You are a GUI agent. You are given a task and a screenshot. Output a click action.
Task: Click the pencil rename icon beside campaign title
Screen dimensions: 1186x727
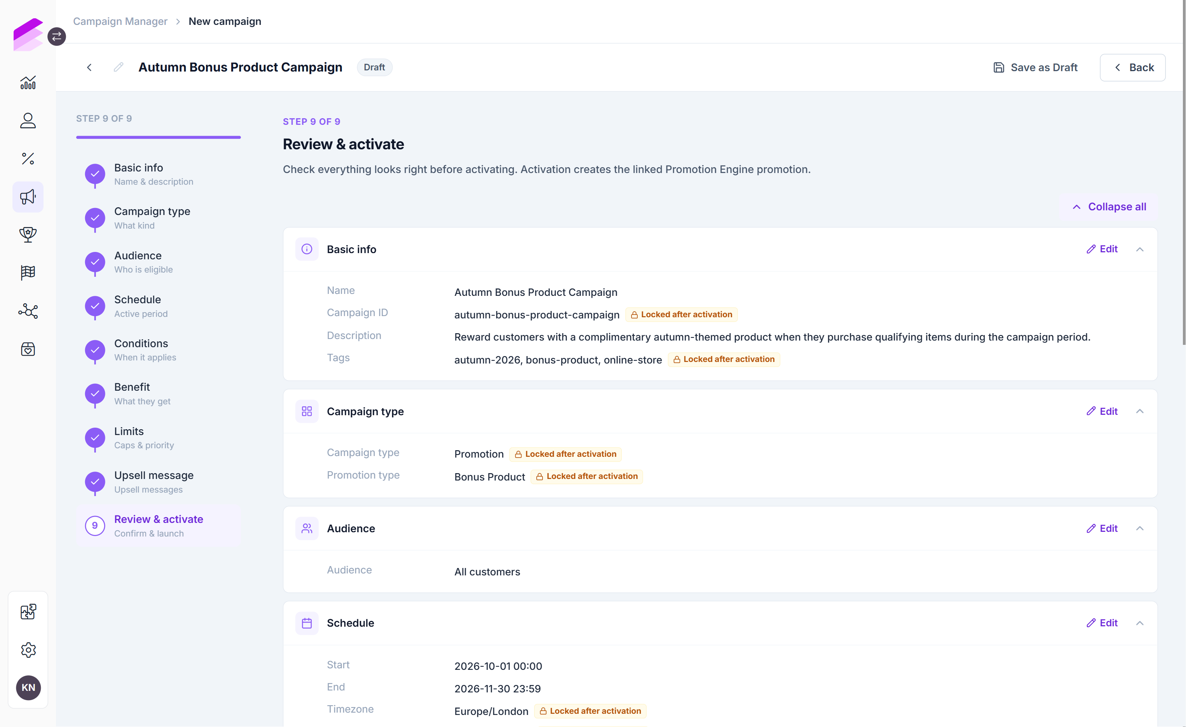[119, 67]
